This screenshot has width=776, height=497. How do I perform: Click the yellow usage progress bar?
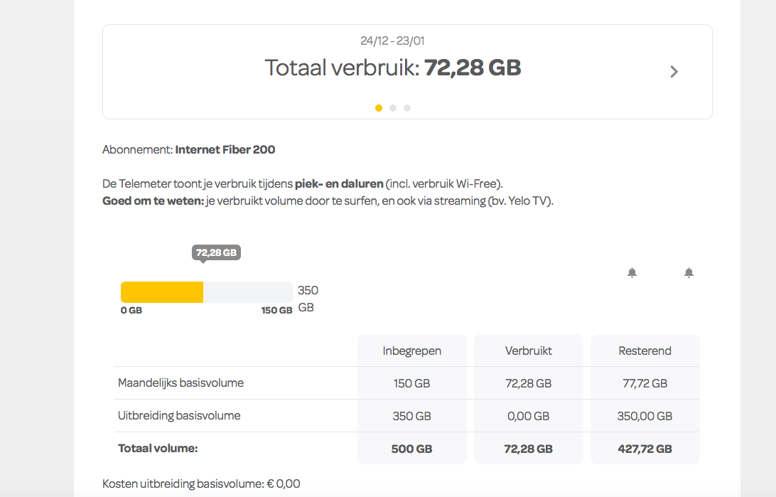pyautogui.click(x=162, y=292)
